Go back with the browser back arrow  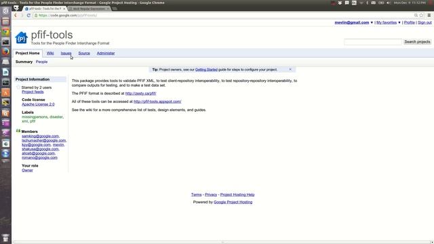click(16, 15)
